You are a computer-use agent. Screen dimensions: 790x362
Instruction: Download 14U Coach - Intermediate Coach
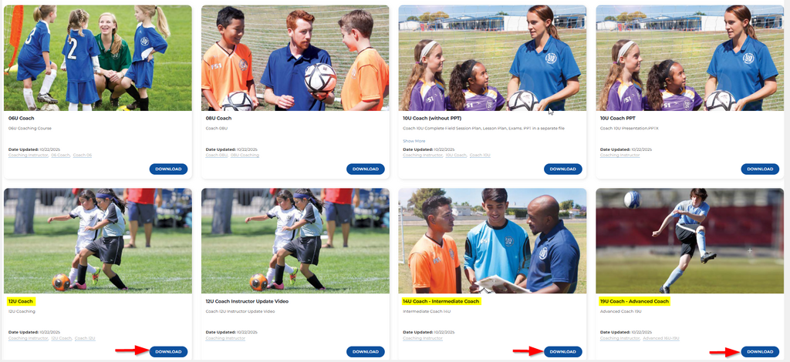tap(562, 351)
